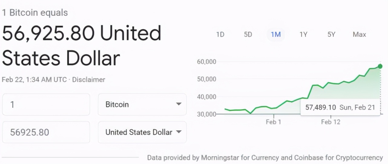
Task: Click the Feb 1 date marker on chart
Action: tap(274, 122)
